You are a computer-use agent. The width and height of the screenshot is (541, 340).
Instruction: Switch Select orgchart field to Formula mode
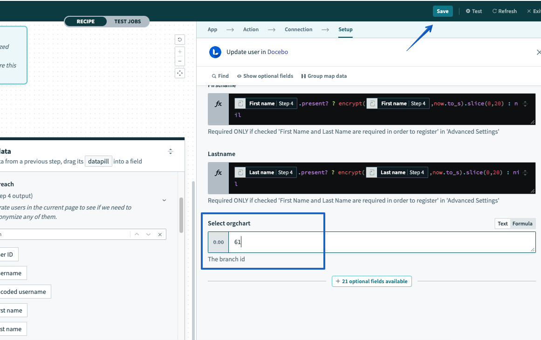click(x=522, y=223)
